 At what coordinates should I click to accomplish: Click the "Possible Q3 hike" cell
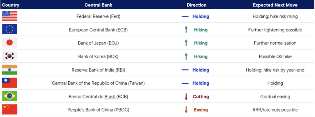(275, 57)
